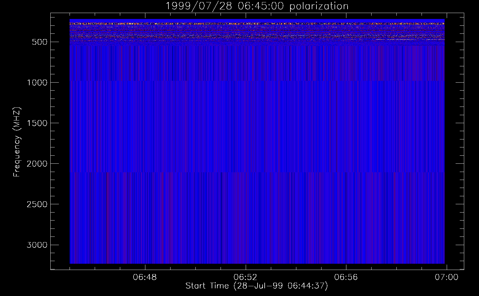Click the 1000 frequency tick label
This screenshot has width=479, height=296.
[37, 83]
